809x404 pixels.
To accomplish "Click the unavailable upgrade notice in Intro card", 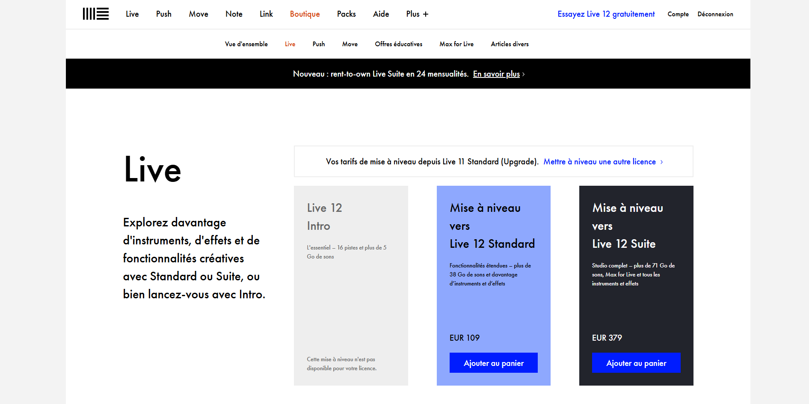I will pyautogui.click(x=342, y=364).
